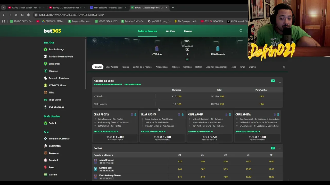The width and height of the screenshot is (330, 185).
Task: Select CHA Hornets to win at 1.86
Action: [261, 104]
